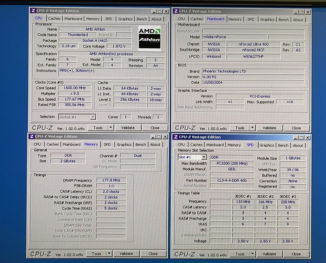The width and height of the screenshot is (326, 263).
Task: Click the CPU-Z logo icon in the SPD window title bar
Action: tap(176, 137)
